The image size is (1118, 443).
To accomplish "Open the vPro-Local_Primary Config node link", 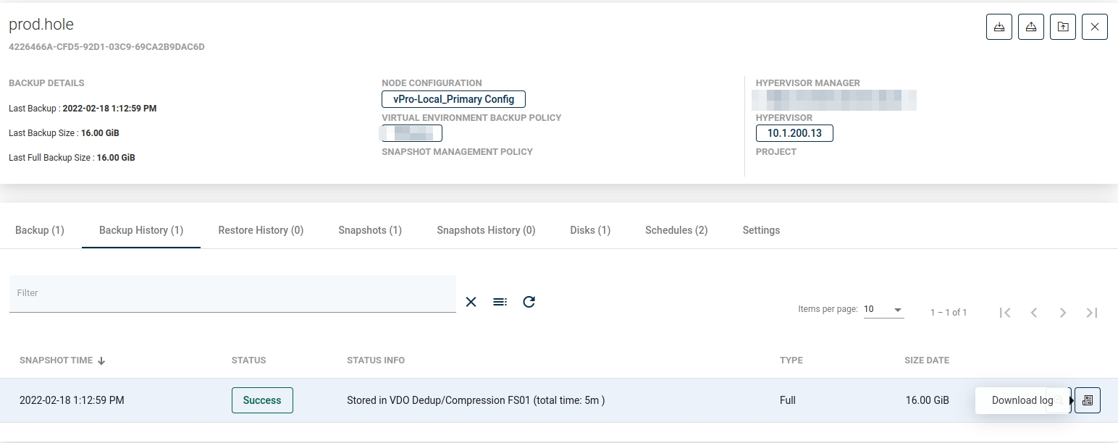I will [x=453, y=99].
